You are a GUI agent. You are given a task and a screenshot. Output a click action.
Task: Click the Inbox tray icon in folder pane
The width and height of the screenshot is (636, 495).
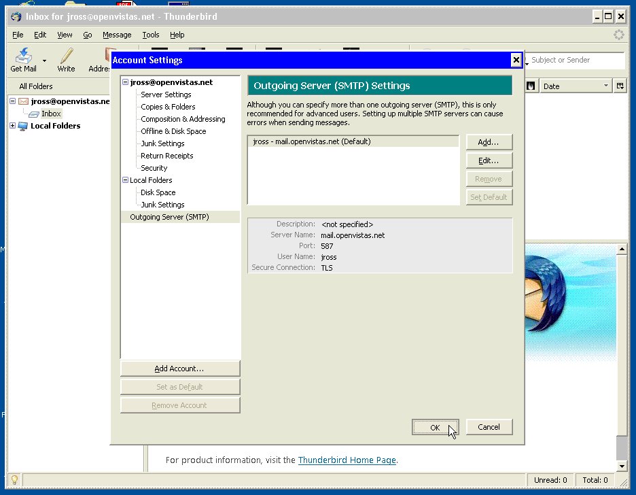pyautogui.click(x=34, y=114)
